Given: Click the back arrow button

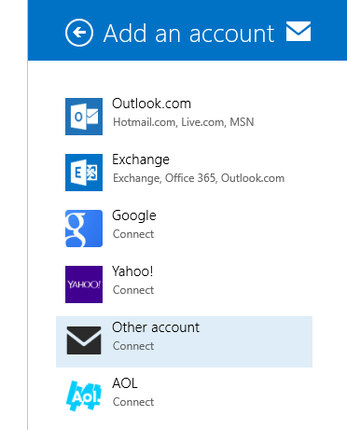Looking at the screenshot, I should tap(79, 33).
